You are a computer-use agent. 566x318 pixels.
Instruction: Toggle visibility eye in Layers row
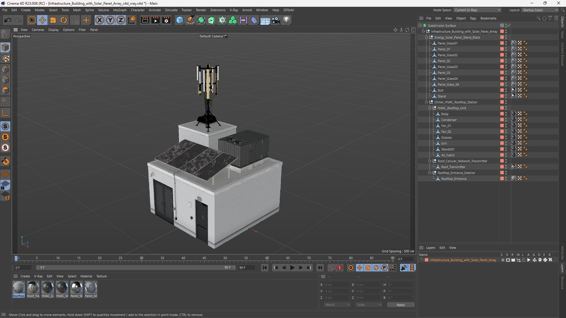click(x=508, y=260)
